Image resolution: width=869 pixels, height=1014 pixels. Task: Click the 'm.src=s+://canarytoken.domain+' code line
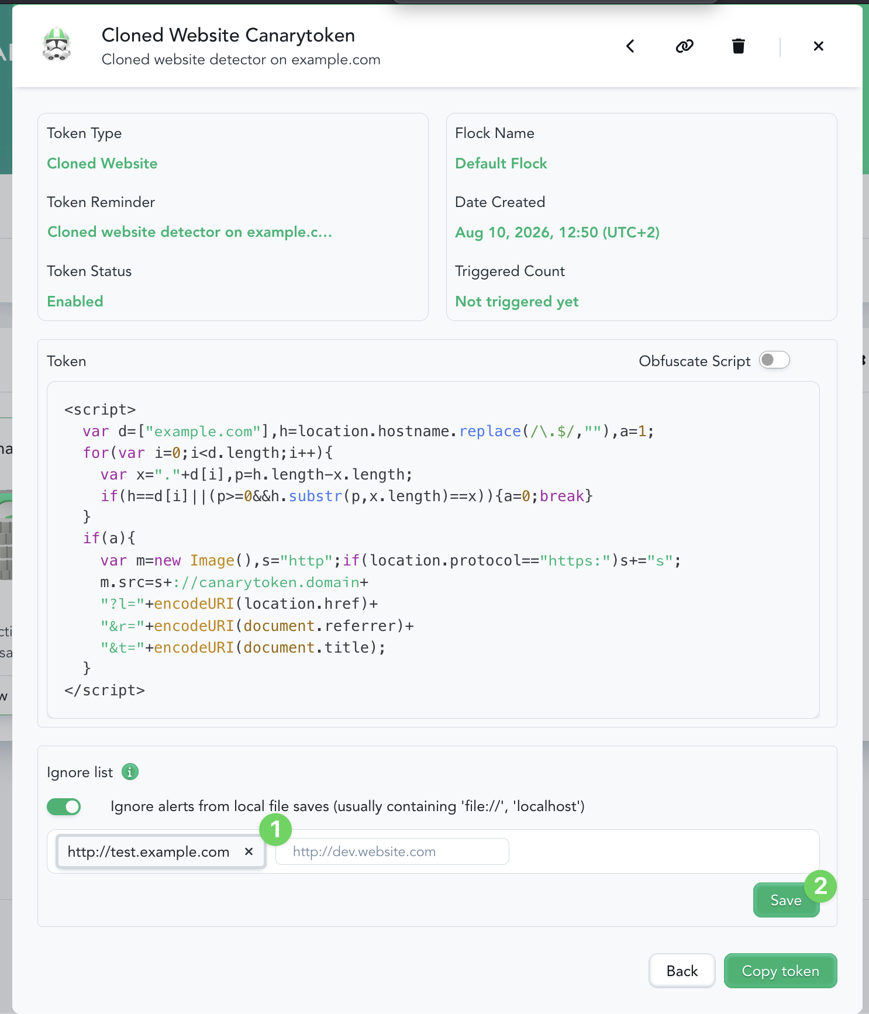pyautogui.click(x=235, y=582)
